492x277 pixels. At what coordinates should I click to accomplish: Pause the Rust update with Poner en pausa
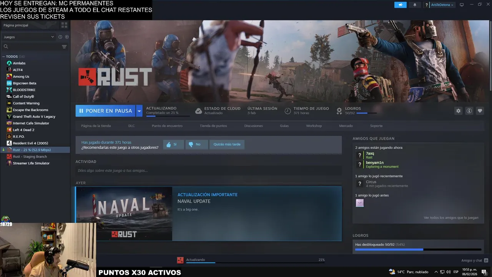point(105,111)
